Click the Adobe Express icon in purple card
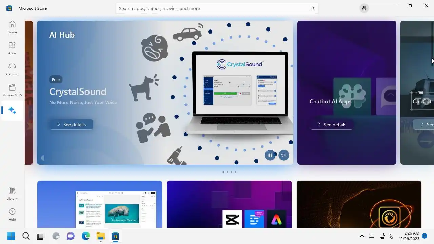 pyautogui.click(x=276, y=219)
